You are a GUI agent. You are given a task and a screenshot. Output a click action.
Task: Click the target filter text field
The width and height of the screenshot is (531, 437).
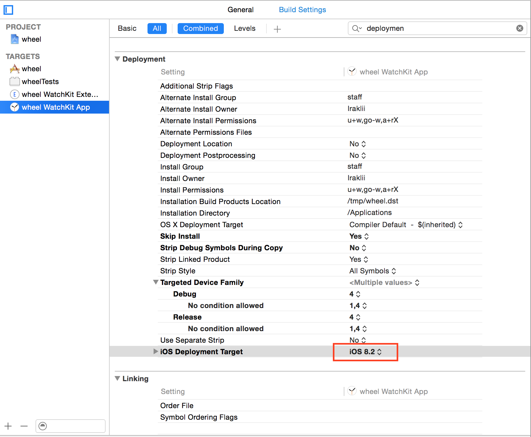click(x=71, y=426)
